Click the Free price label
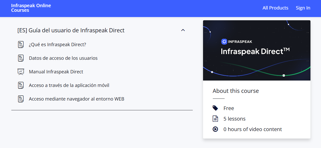321x148 pixels. (229, 108)
